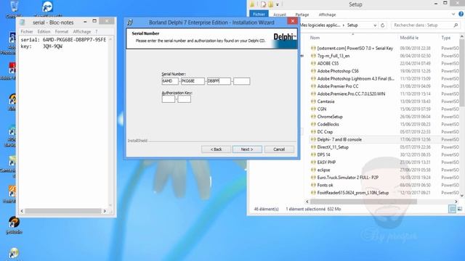Click the Explorer quick access toolbar dropdown arrow

click(x=278, y=4)
